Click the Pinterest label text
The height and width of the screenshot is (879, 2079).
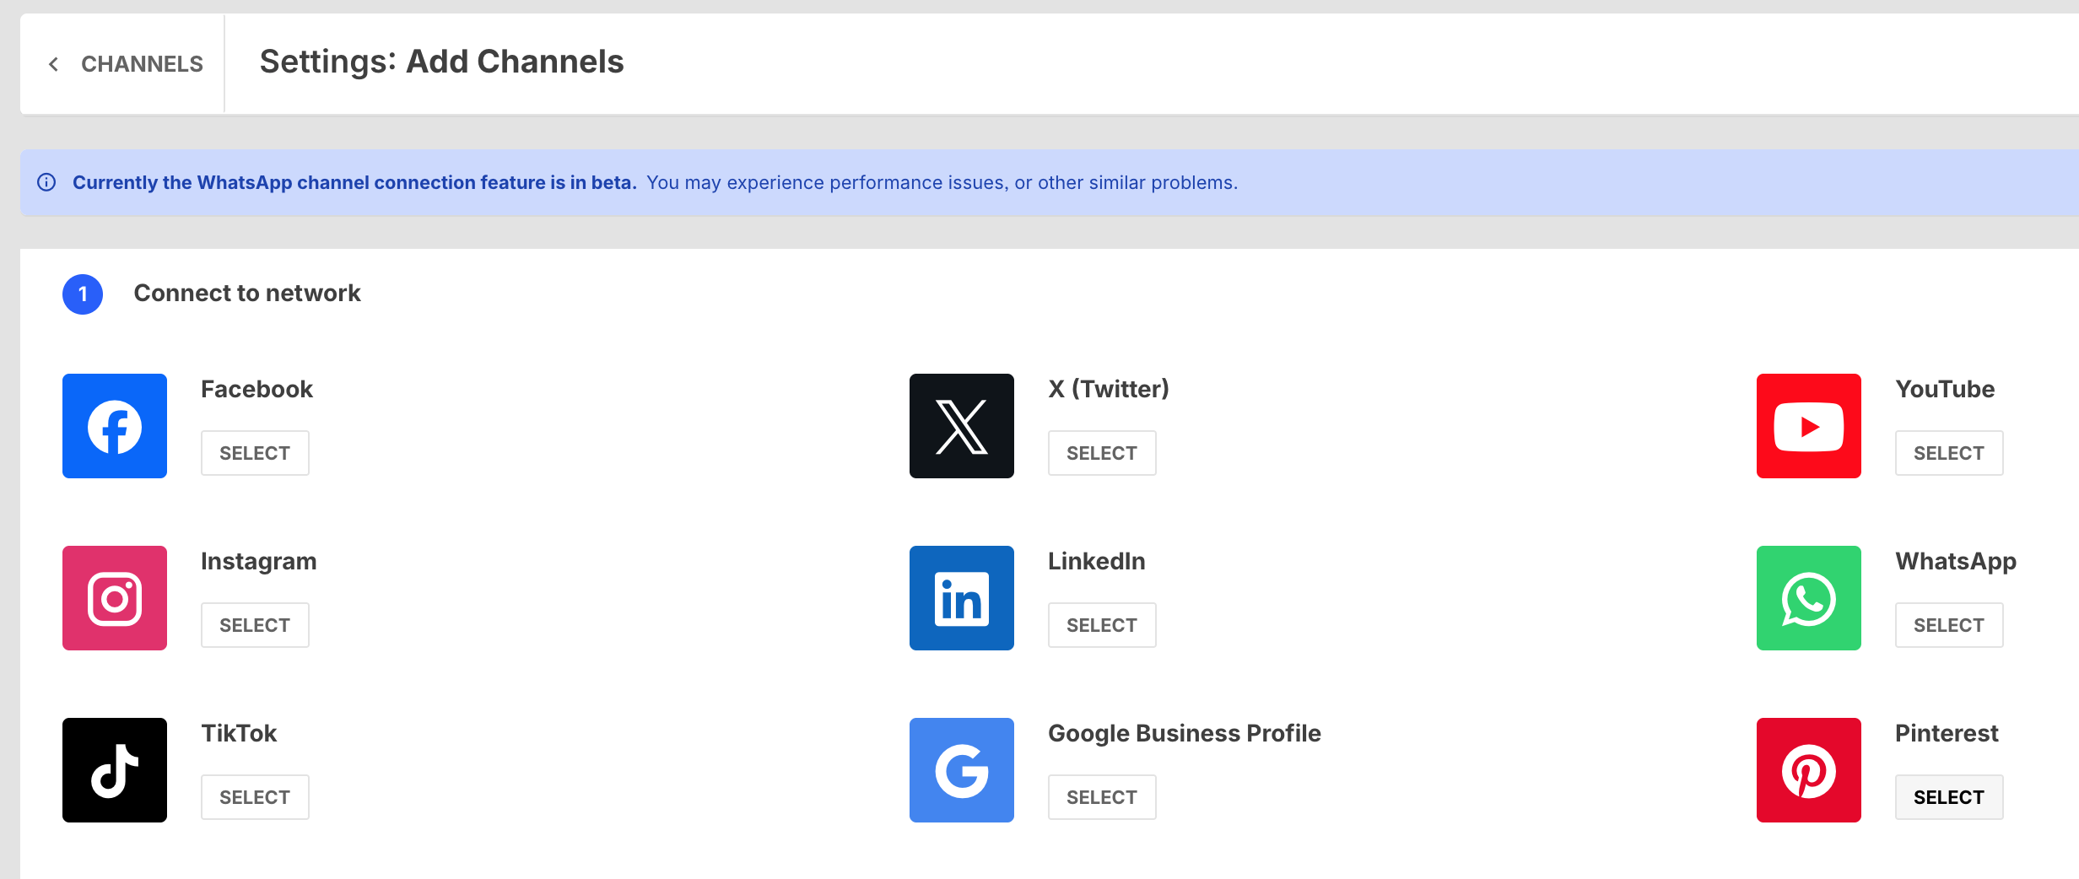click(1947, 733)
